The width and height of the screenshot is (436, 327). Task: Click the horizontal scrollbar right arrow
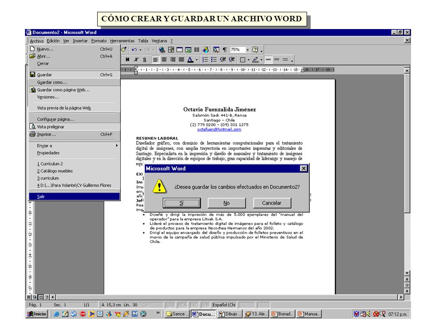click(401, 297)
